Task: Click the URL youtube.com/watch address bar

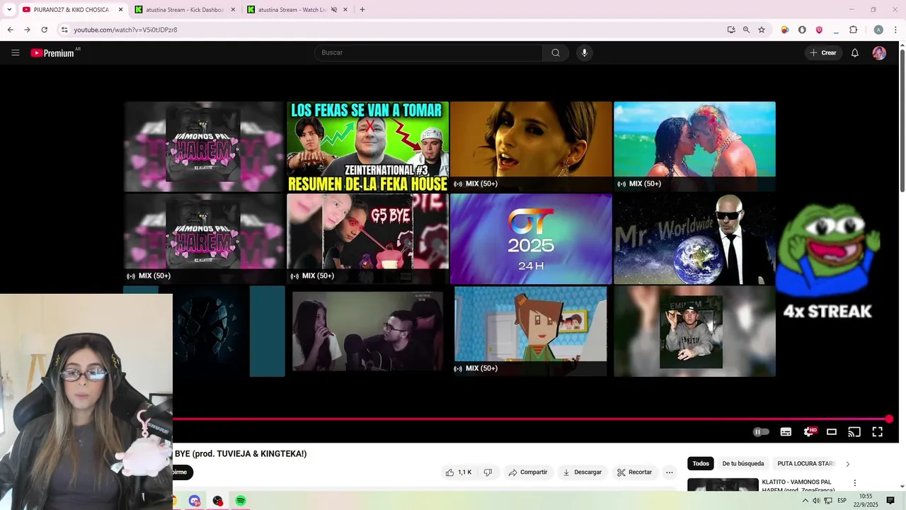Action: 125,30
